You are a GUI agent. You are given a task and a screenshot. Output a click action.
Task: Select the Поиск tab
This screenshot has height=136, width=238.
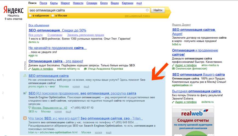coord(32,3)
